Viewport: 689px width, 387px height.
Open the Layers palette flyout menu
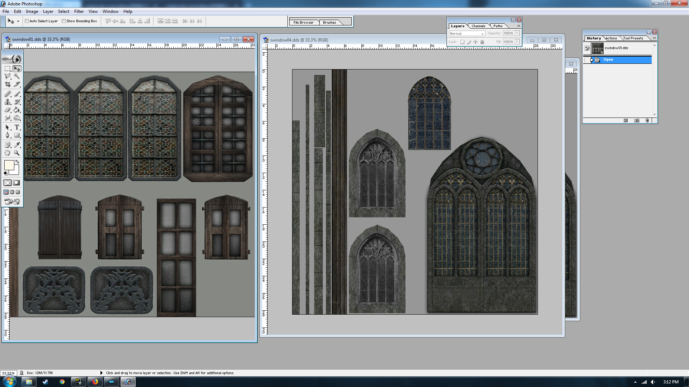(519, 26)
